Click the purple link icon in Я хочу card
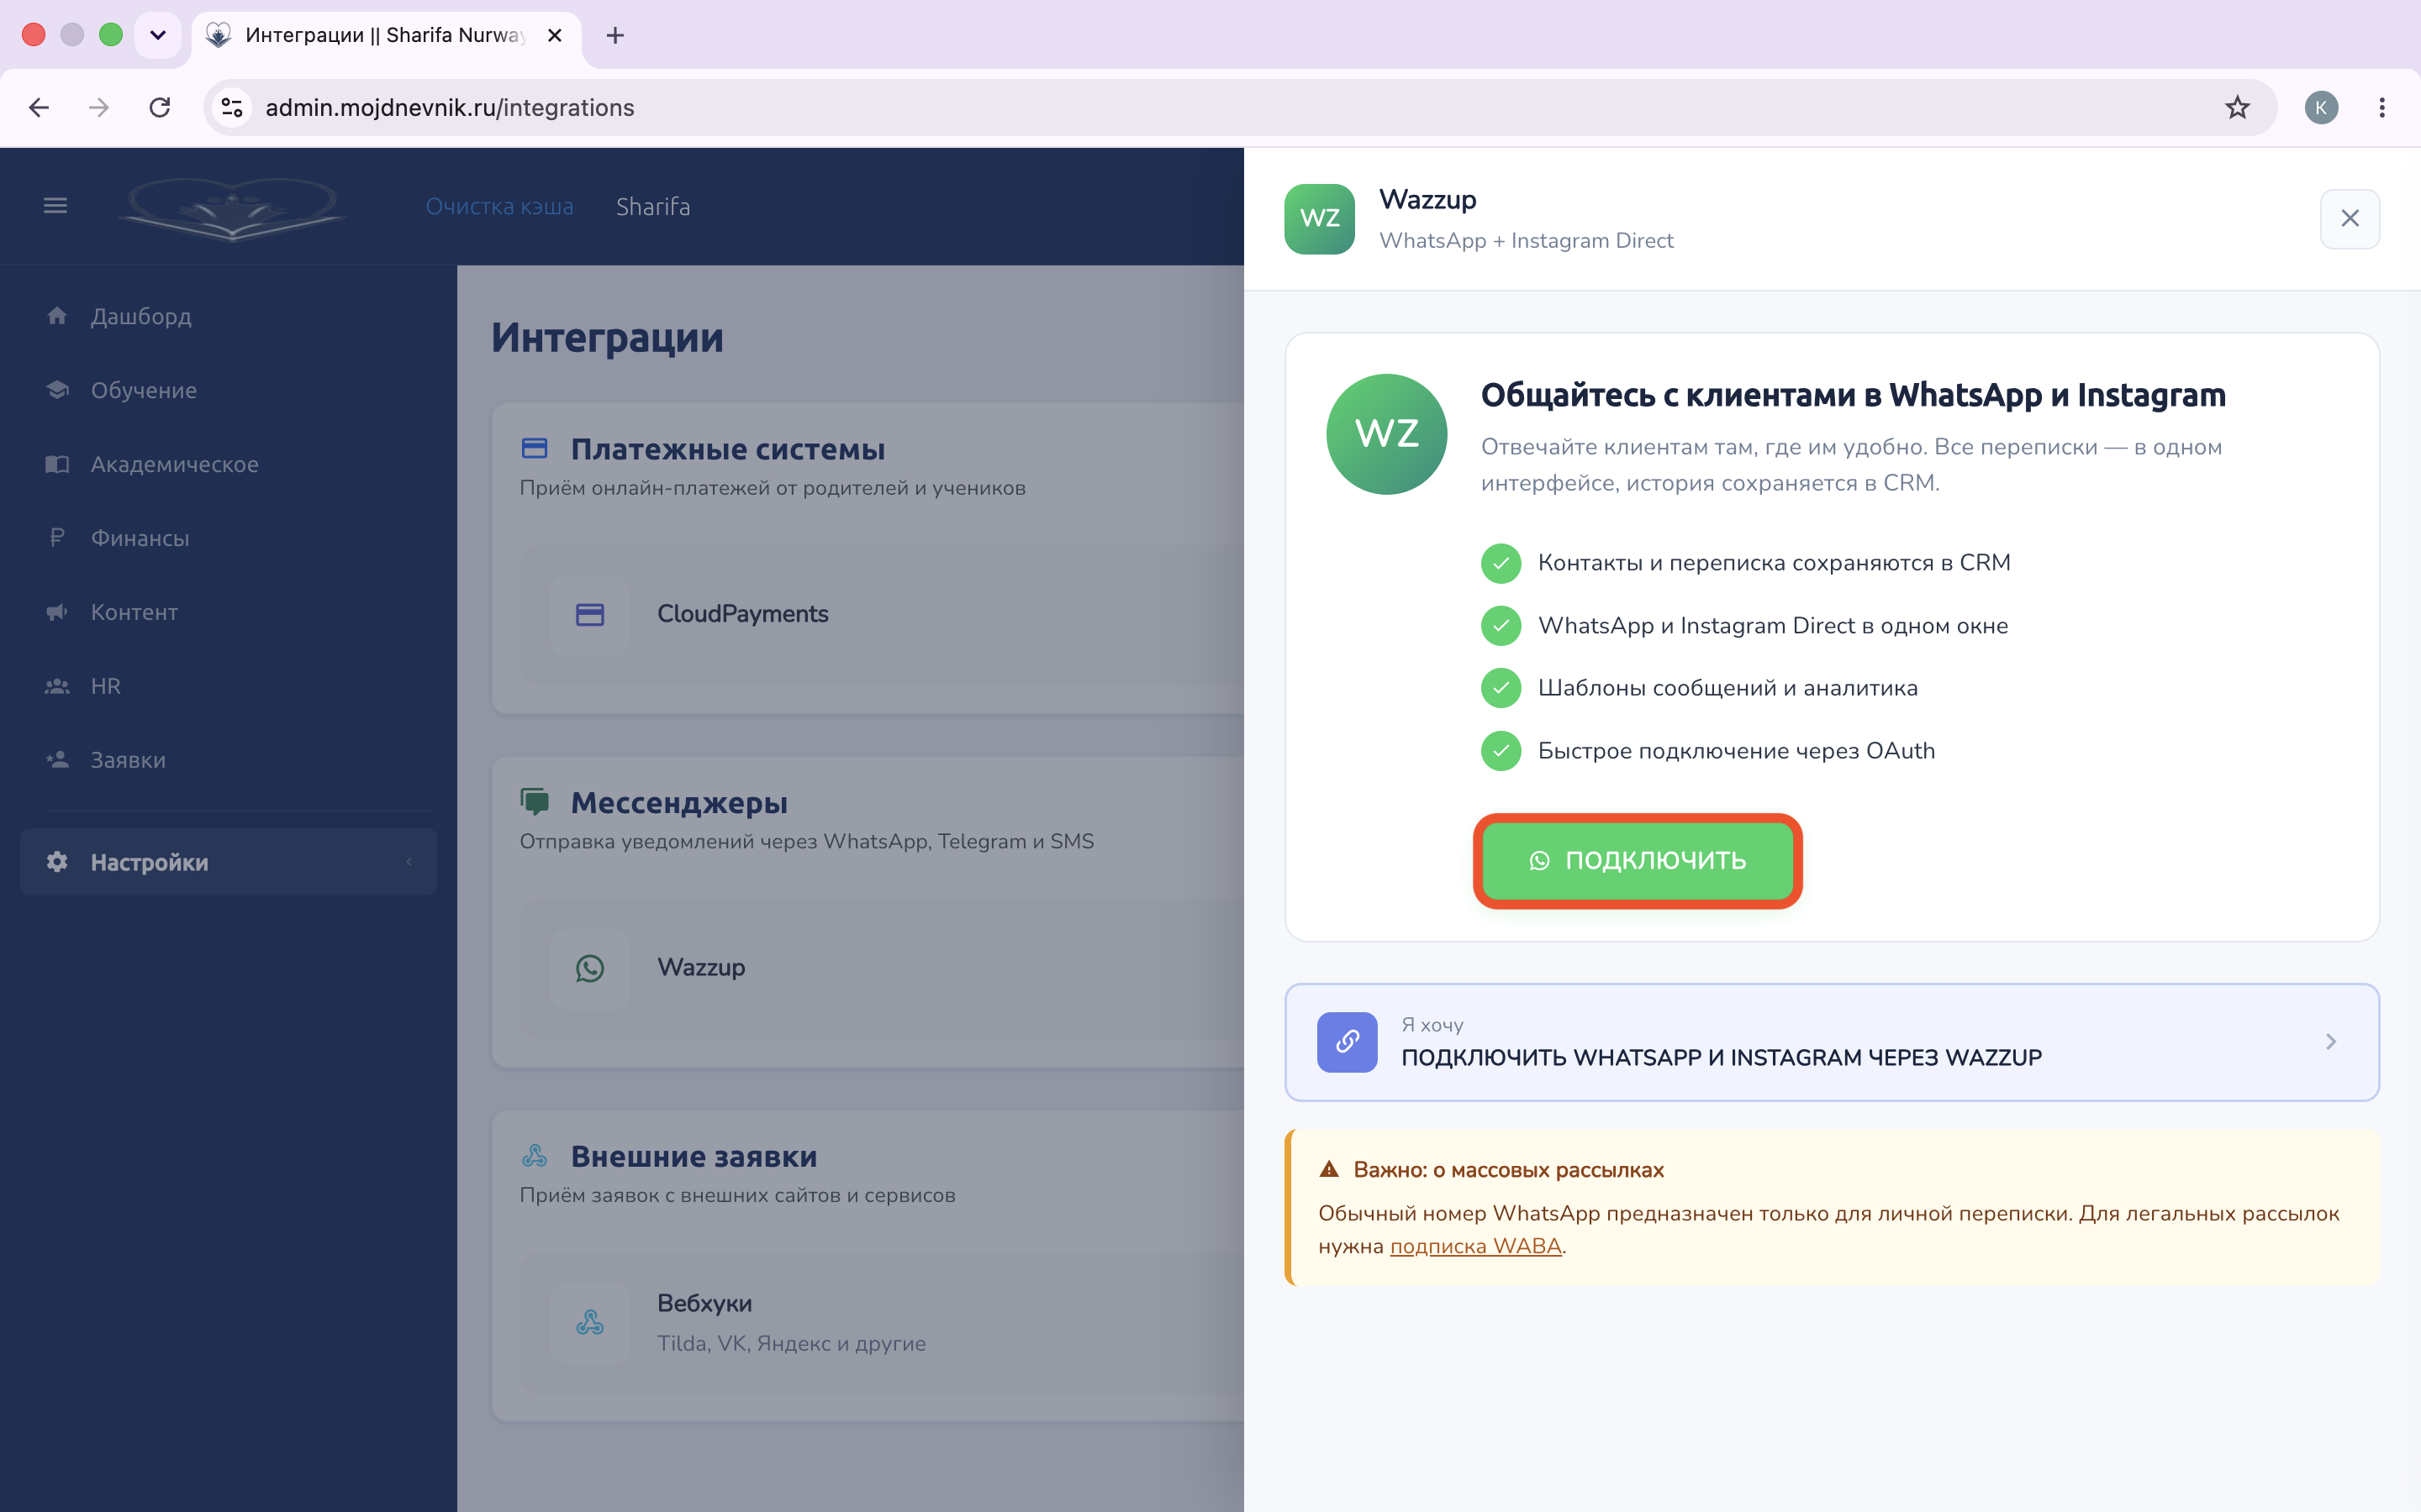This screenshot has width=2421, height=1512. (x=1348, y=1042)
